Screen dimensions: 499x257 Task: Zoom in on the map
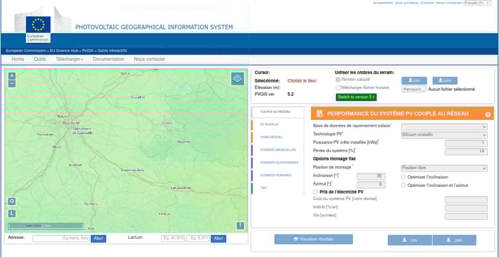[12, 76]
